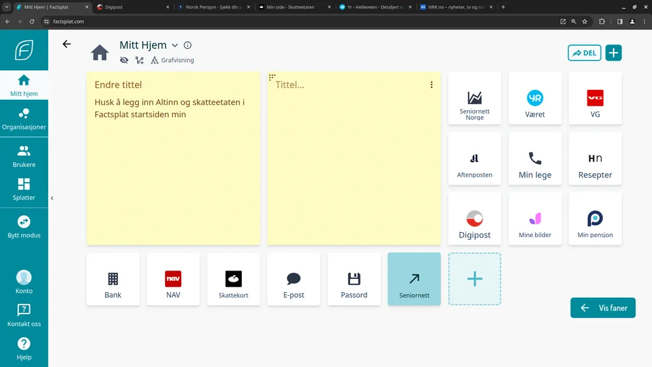
Task: Open the Mine bilder tile
Action: (x=535, y=218)
